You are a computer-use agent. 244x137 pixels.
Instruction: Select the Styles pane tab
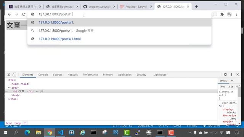[223, 81]
